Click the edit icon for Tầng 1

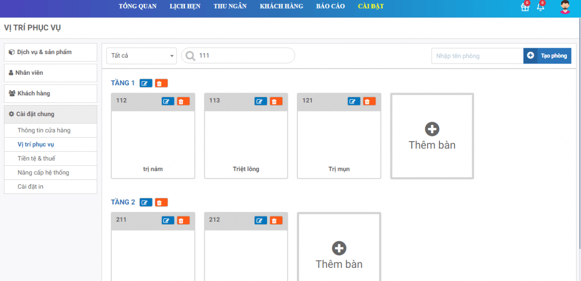146,83
